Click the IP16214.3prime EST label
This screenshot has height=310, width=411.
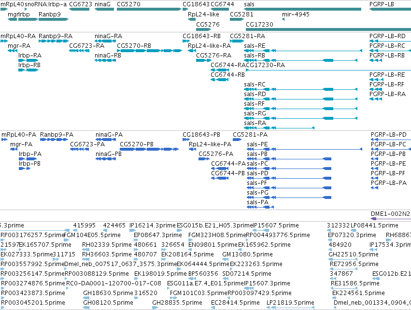point(153,225)
